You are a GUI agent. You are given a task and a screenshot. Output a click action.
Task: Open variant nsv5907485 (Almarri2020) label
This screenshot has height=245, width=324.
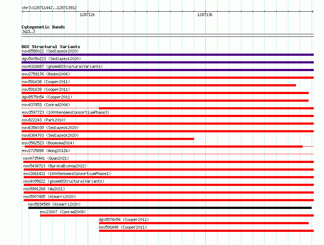click(x=50, y=197)
